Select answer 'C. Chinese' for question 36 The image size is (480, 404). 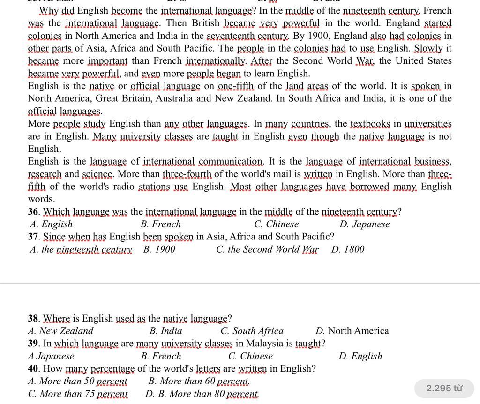tap(277, 224)
